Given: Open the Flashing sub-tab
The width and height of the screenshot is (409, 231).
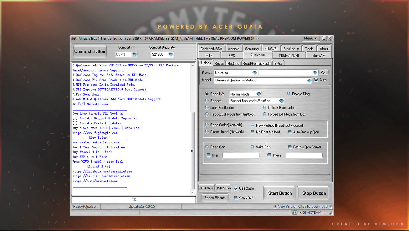Looking at the screenshot, I should pyautogui.click(x=233, y=63).
